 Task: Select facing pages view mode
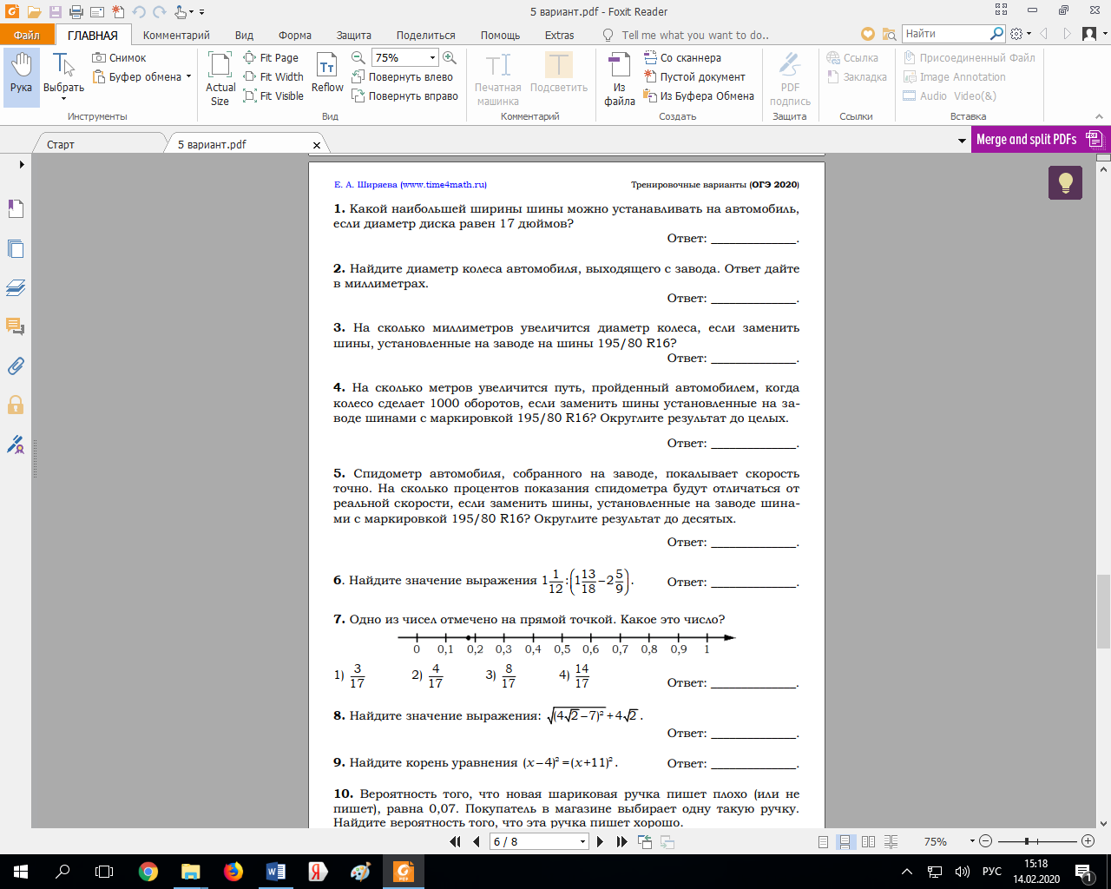coord(868,841)
